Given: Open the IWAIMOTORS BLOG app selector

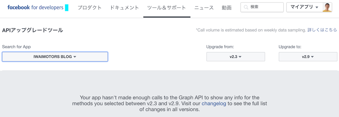Looking at the screenshot, I should 55,57.
